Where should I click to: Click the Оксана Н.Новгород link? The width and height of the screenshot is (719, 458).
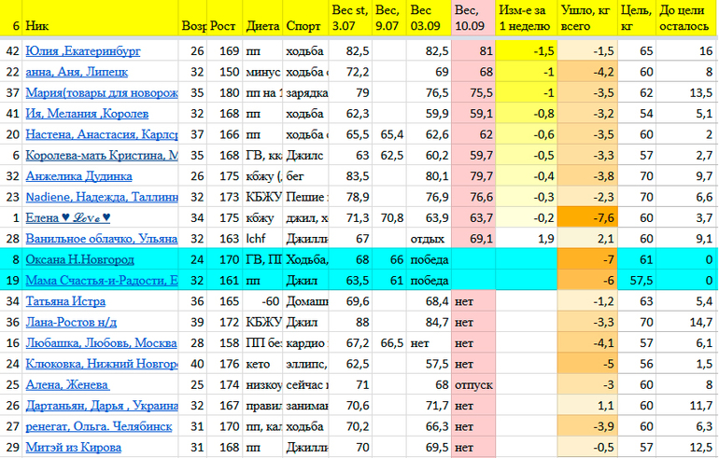79,259
